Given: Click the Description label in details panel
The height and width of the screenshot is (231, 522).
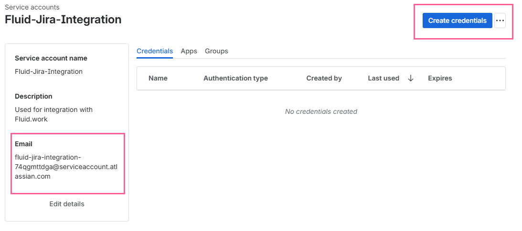Looking at the screenshot, I should click(x=33, y=96).
